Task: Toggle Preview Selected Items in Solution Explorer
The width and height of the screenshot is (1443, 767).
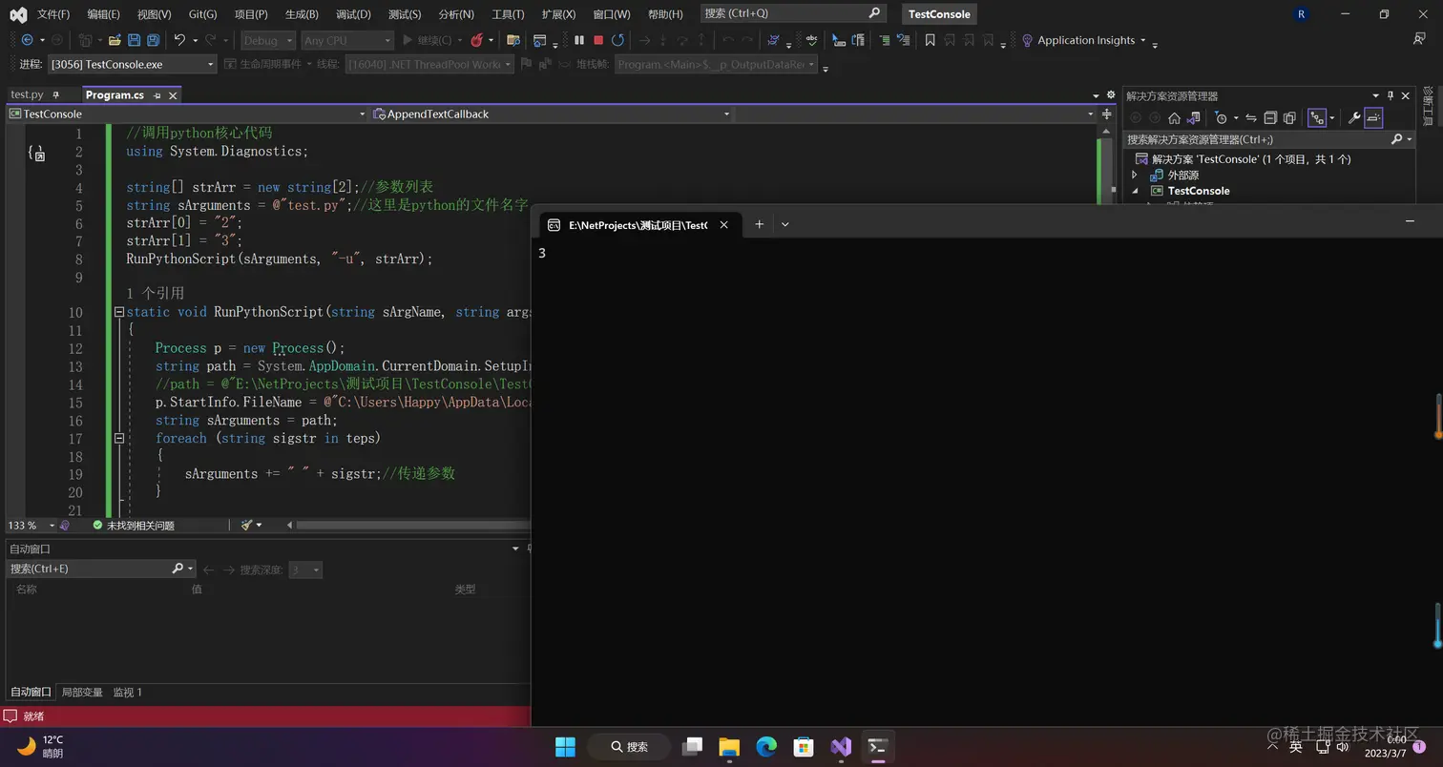Action: [1373, 118]
